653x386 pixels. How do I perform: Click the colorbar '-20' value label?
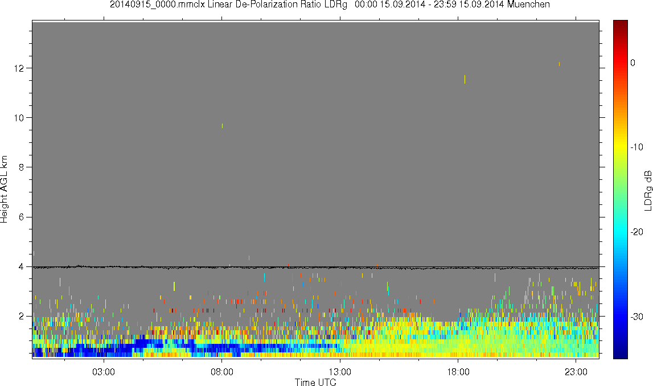pos(636,232)
